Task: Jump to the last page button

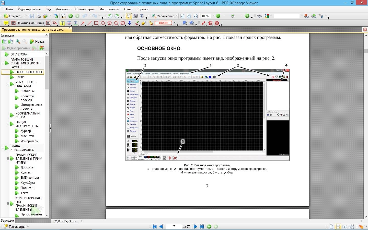Action: click(x=202, y=227)
